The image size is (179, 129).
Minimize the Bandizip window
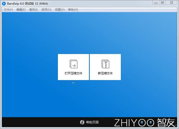(156, 3)
